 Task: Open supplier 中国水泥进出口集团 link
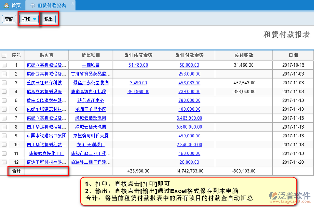coord(46,136)
